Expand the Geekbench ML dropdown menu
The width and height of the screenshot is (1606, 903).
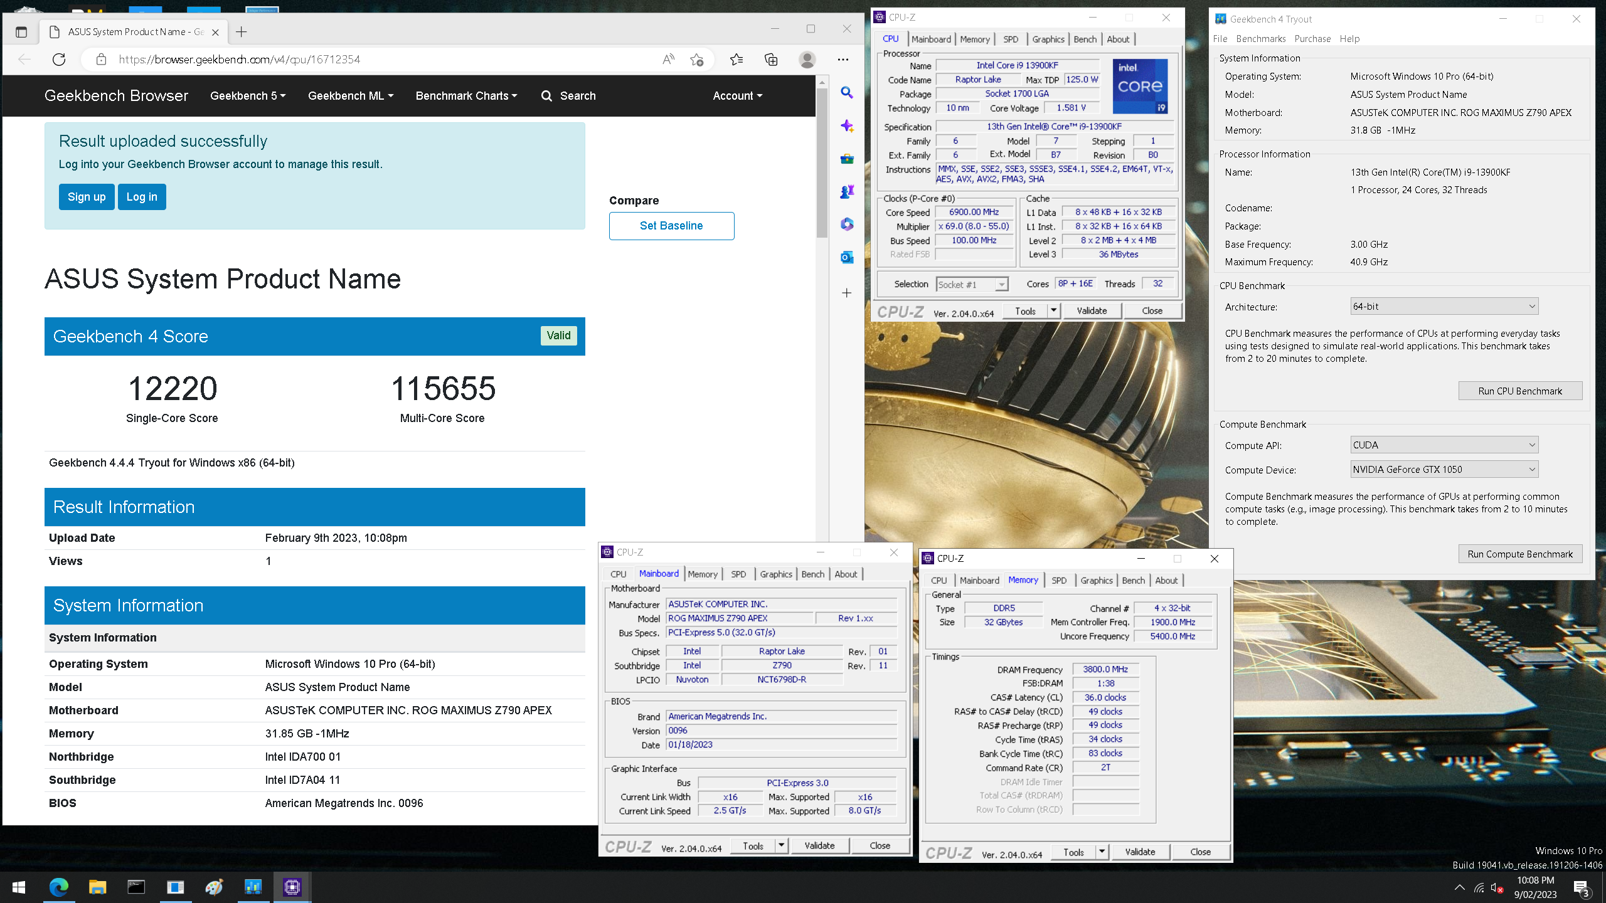pyautogui.click(x=351, y=96)
